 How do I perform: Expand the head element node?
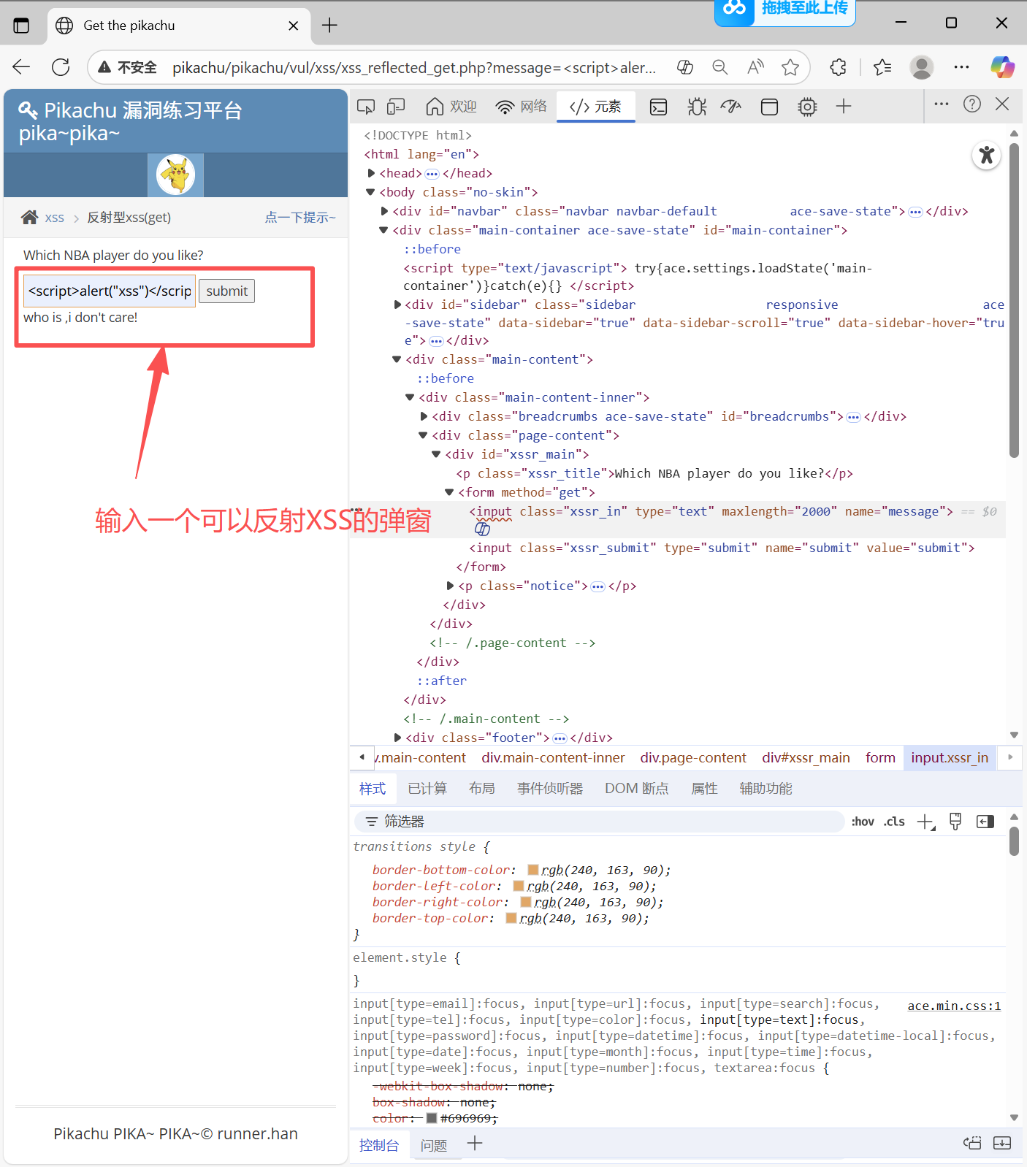pyautogui.click(x=371, y=173)
